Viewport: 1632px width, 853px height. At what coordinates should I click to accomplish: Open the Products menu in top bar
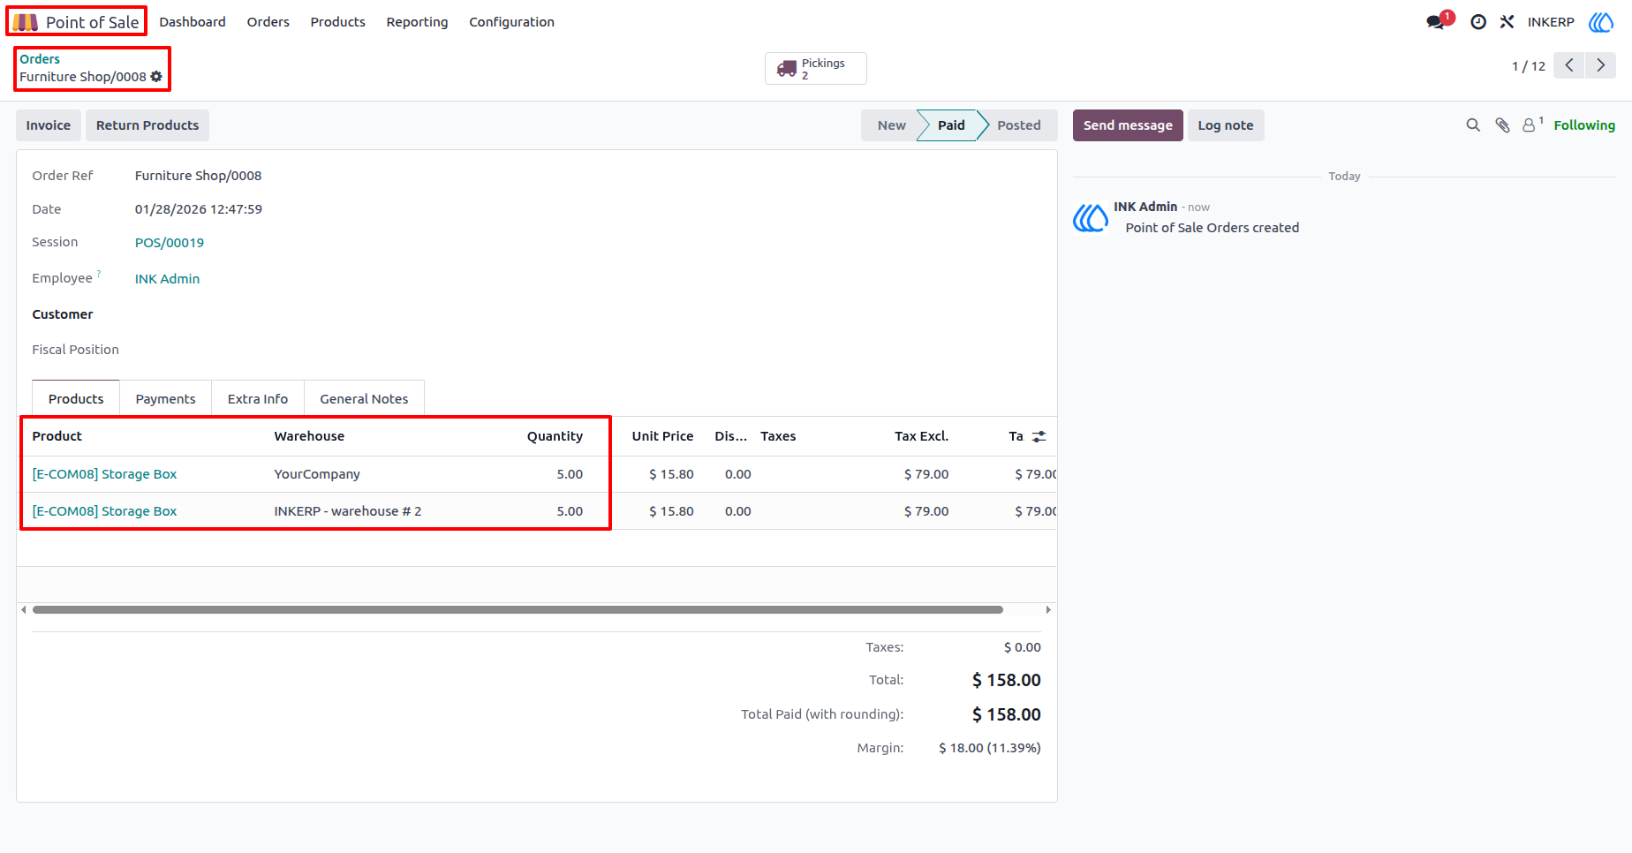337,22
